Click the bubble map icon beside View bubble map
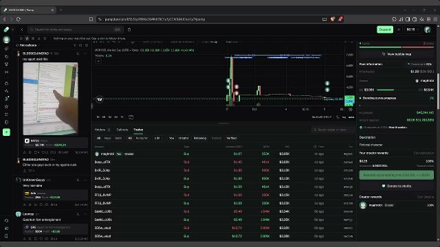Viewport: 440px width, 247px height. pyautogui.click(x=384, y=54)
